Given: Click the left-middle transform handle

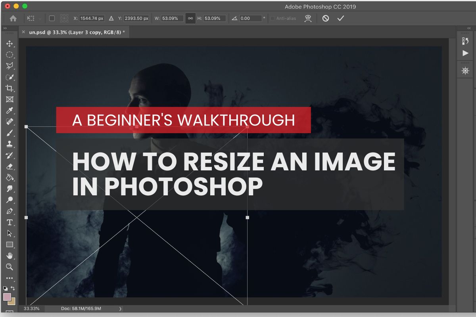Looking at the screenshot, I should (x=26, y=218).
